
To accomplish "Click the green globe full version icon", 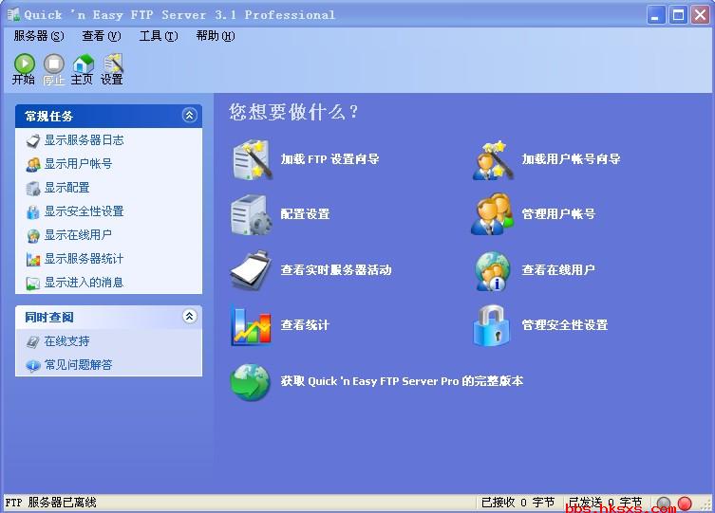I will click(251, 382).
